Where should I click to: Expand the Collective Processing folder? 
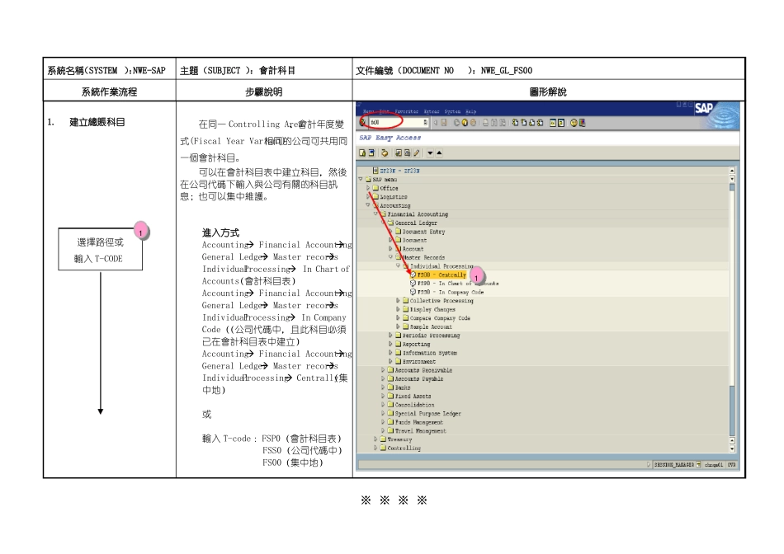click(x=398, y=301)
